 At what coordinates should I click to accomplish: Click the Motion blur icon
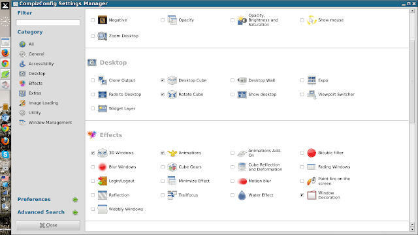242,181
